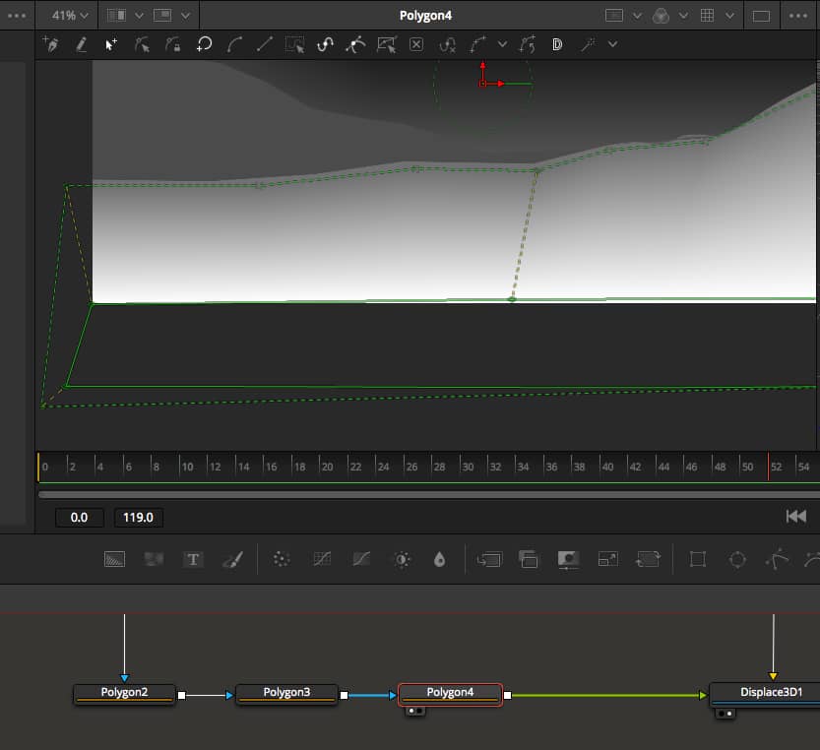Add a Background node from toolbar
This screenshot has width=820, height=750.
(x=114, y=559)
